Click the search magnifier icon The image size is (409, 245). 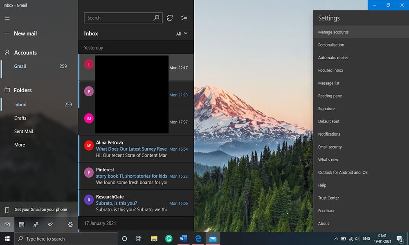click(156, 18)
